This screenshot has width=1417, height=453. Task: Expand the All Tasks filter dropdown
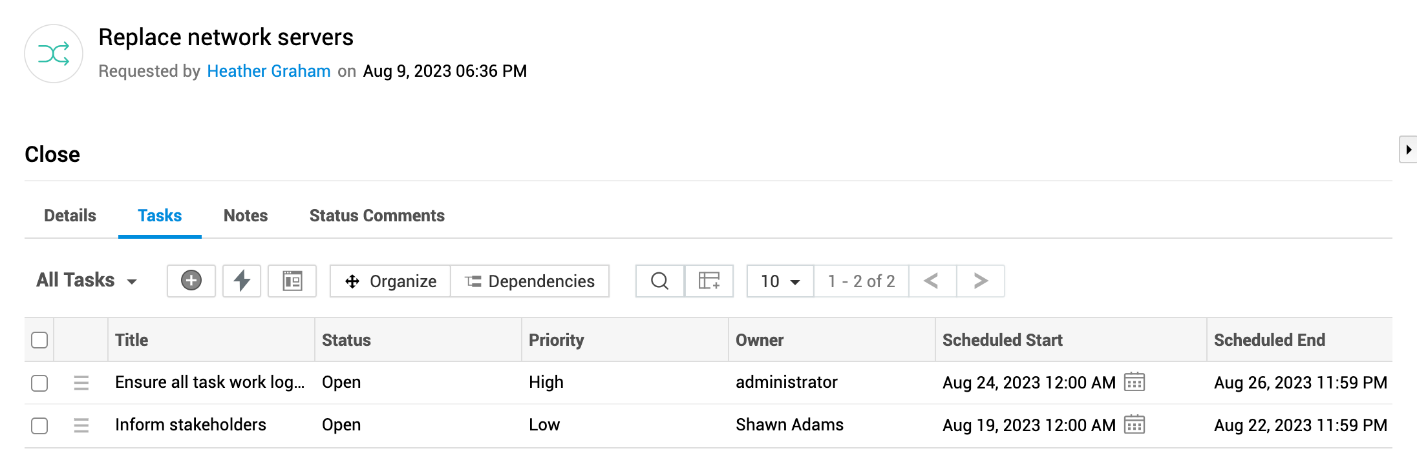(87, 281)
